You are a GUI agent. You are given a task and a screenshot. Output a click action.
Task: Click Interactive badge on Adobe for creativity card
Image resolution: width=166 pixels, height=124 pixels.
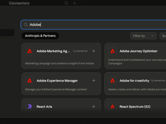coord(158,81)
